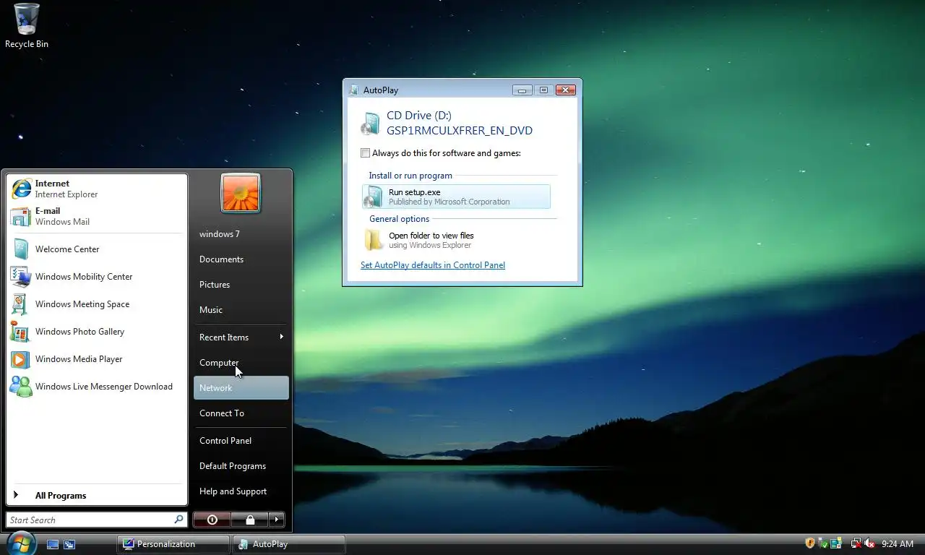Image resolution: width=925 pixels, height=555 pixels.
Task: Click the disconnected network tray icon
Action: [856, 543]
